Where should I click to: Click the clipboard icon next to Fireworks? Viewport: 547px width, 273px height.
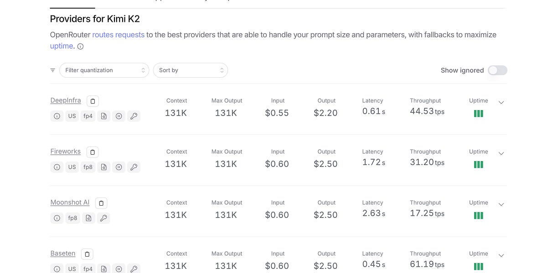(x=92, y=152)
